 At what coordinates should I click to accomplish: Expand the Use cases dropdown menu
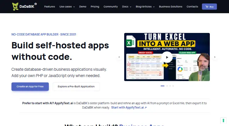(67, 7)
